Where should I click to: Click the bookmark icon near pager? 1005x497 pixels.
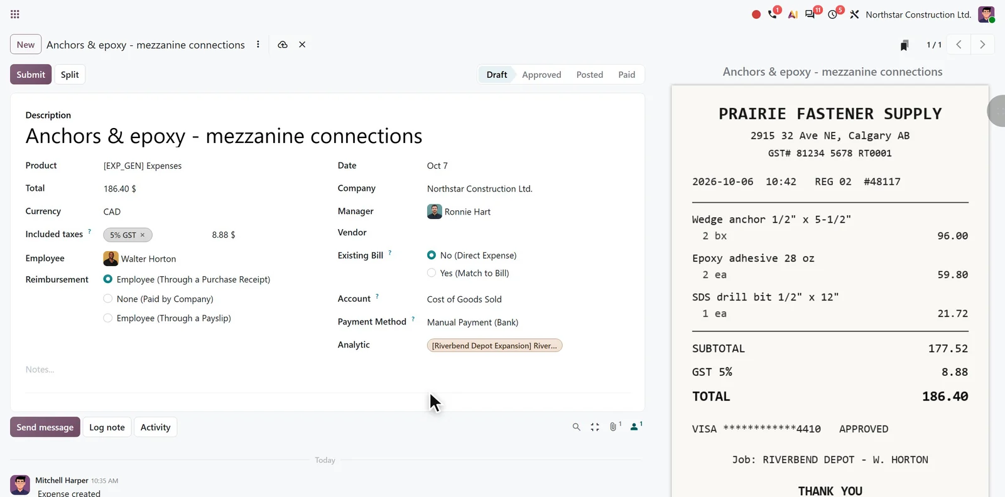(x=905, y=45)
